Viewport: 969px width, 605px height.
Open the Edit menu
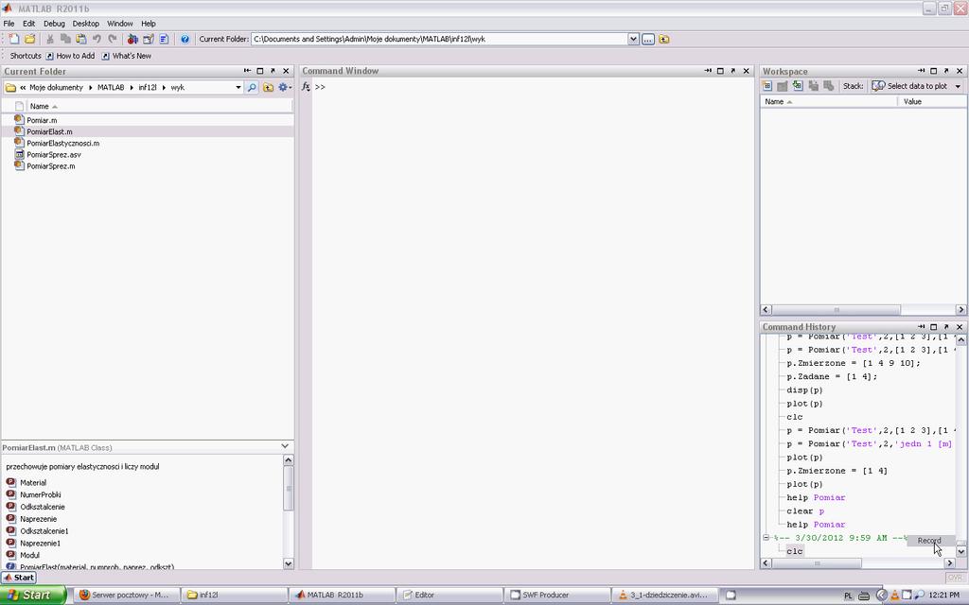click(29, 24)
